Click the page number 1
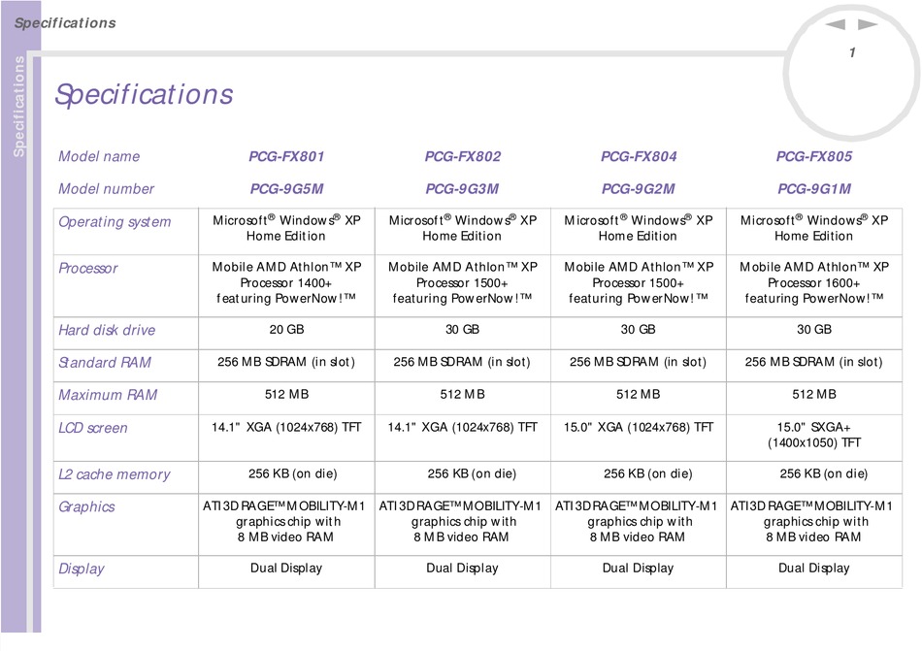This screenshot has width=922, height=651. 852,53
